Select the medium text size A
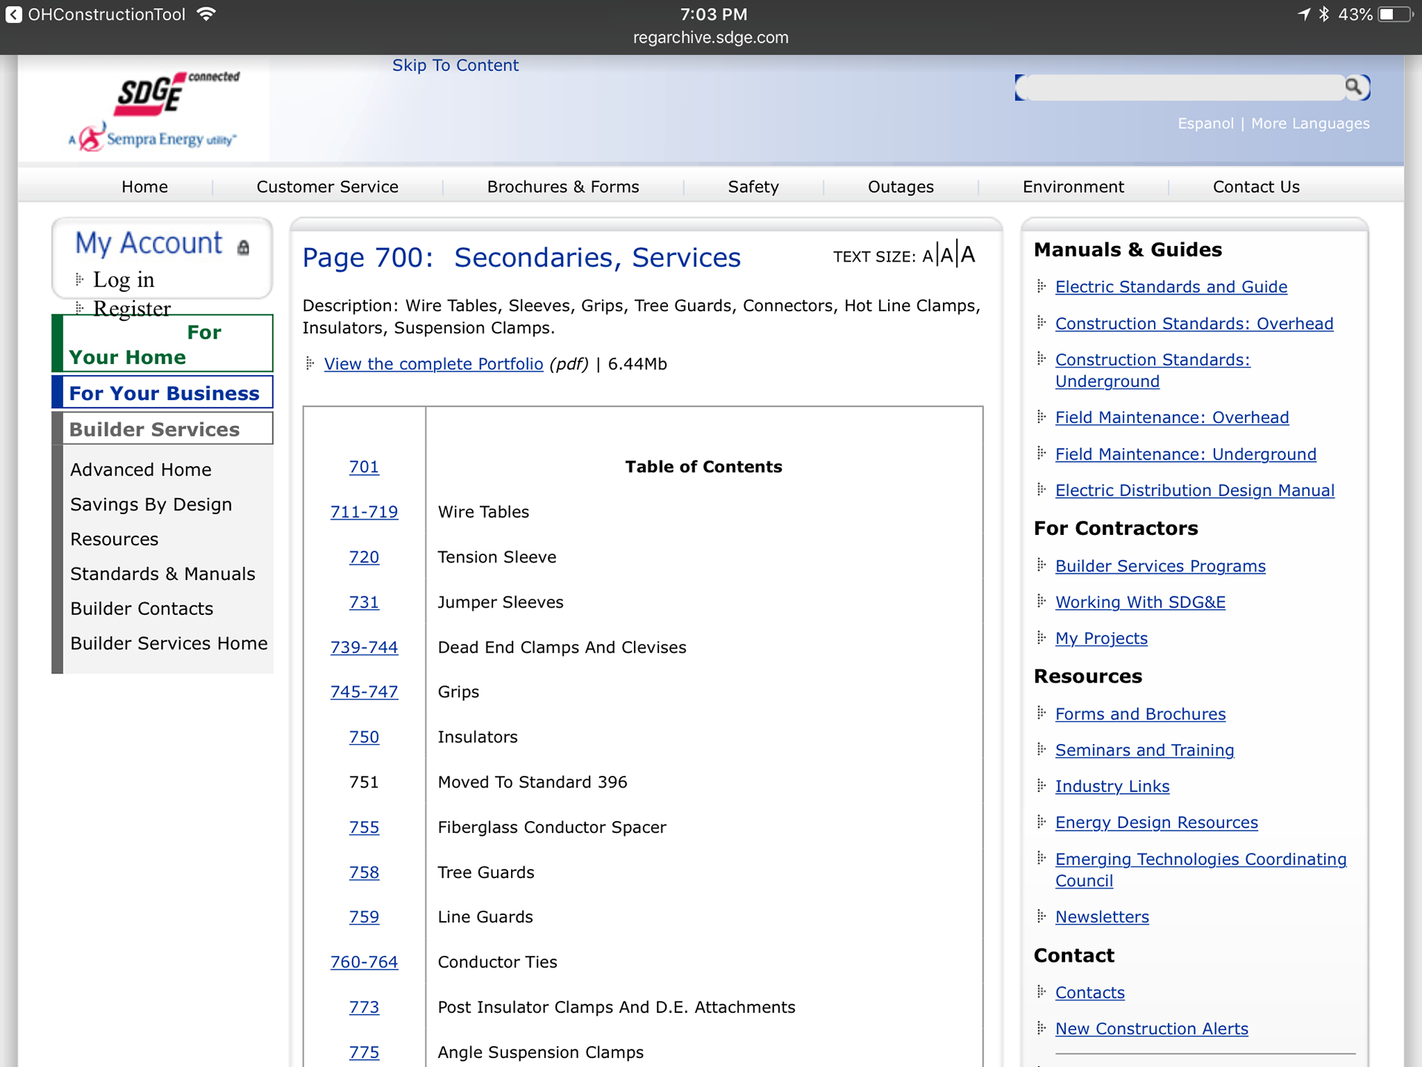 (x=947, y=256)
